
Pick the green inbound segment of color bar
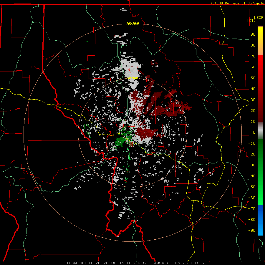click(x=260, y=172)
